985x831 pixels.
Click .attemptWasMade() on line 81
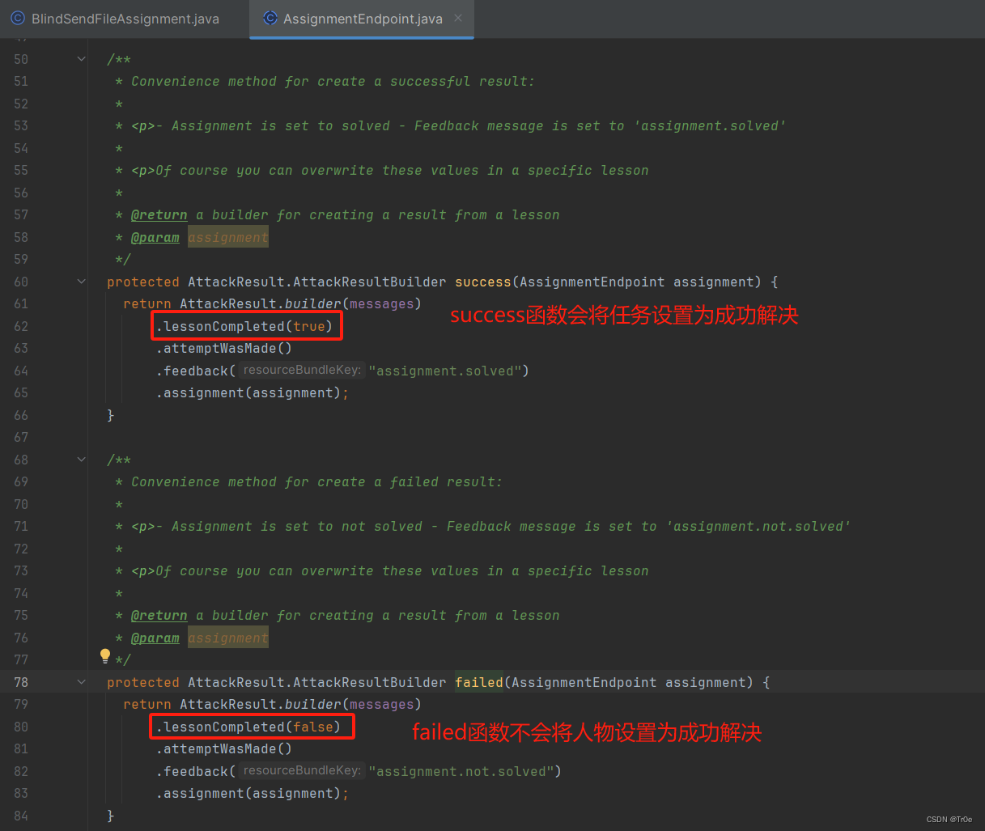point(224,748)
